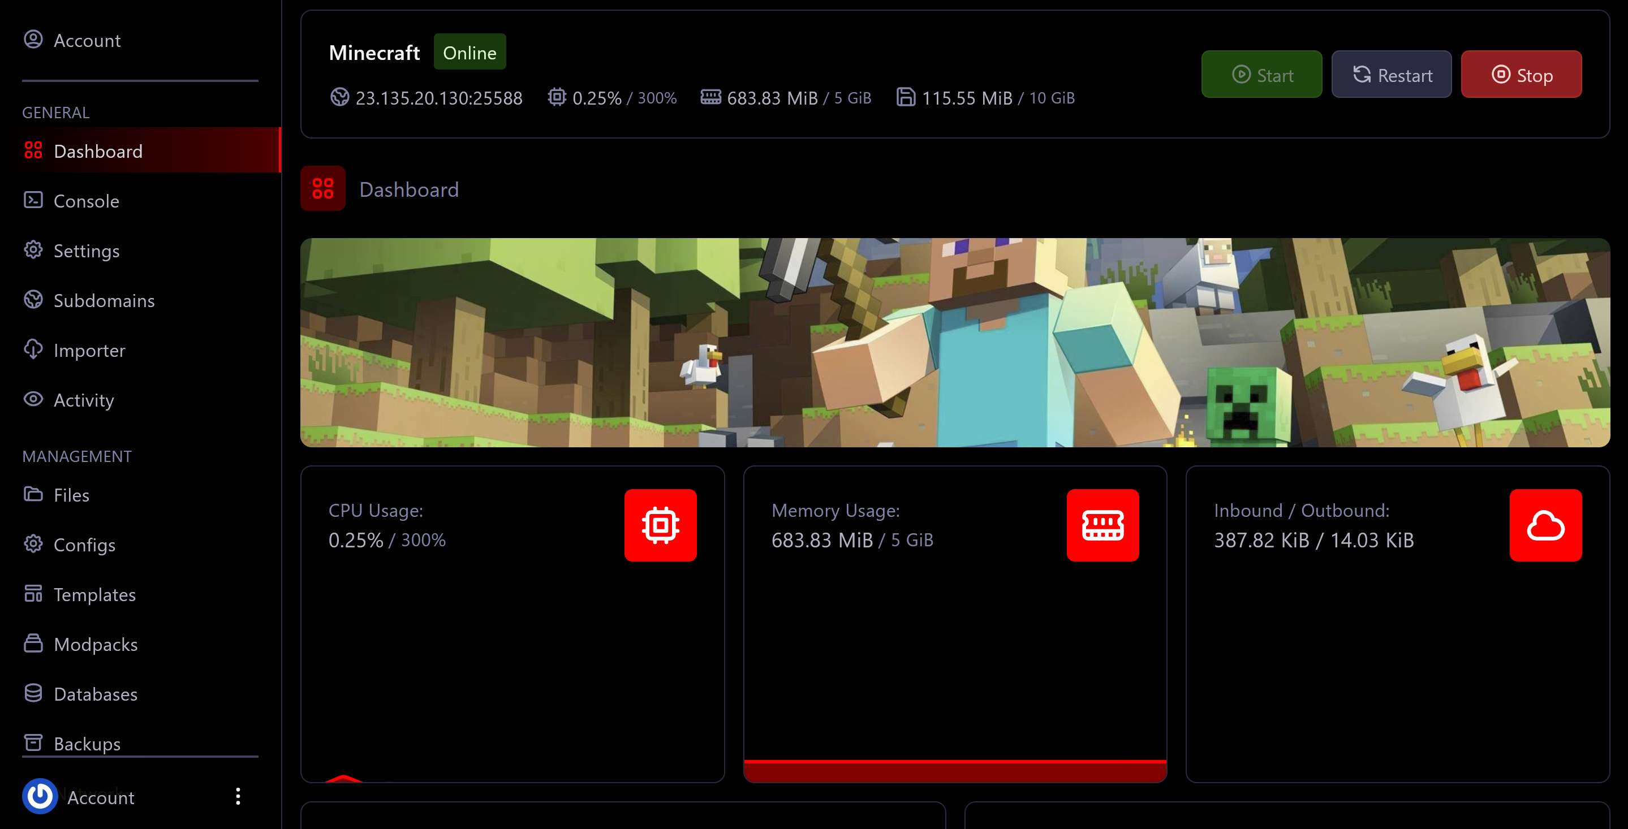Click the red Dashboard header icon
This screenshot has height=829, width=1628.
323,188
